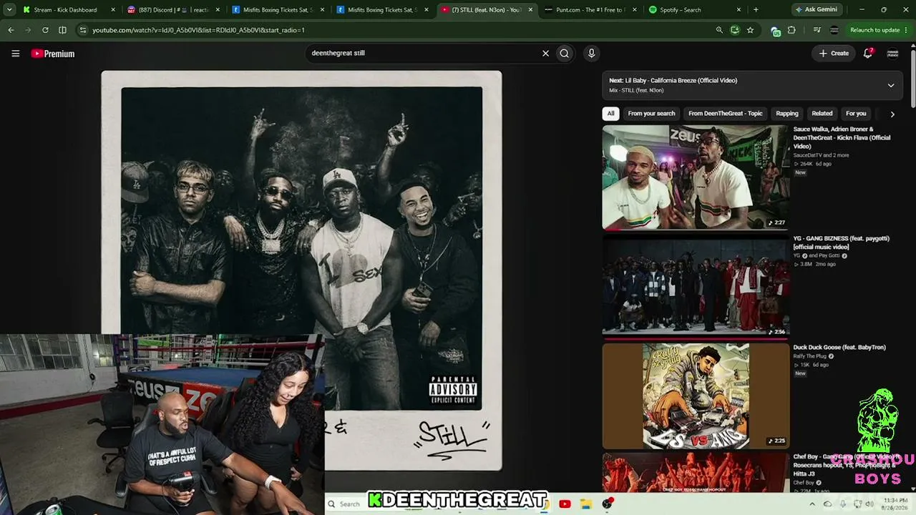Run the YouTube search magnifier button
The width and height of the screenshot is (916, 515).
pyautogui.click(x=565, y=53)
